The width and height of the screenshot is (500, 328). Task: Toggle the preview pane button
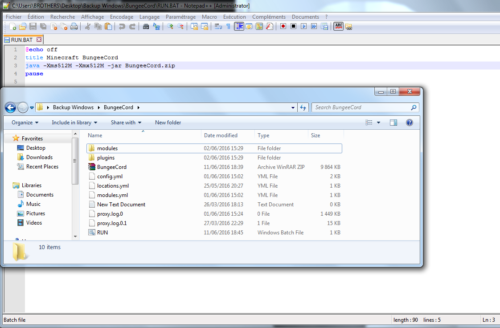click(x=393, y=123)
